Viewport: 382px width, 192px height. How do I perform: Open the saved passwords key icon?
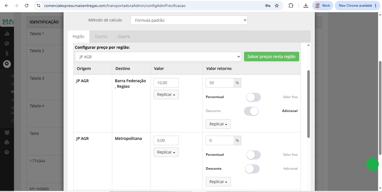[x=268, y=6]
